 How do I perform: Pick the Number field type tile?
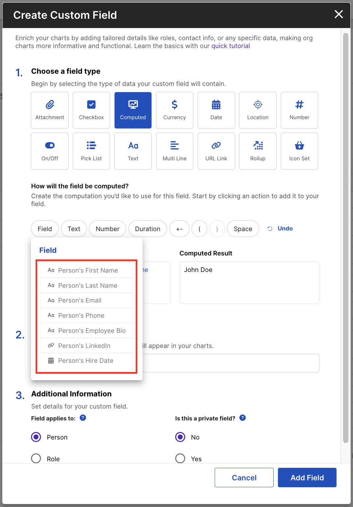[299, 110]
